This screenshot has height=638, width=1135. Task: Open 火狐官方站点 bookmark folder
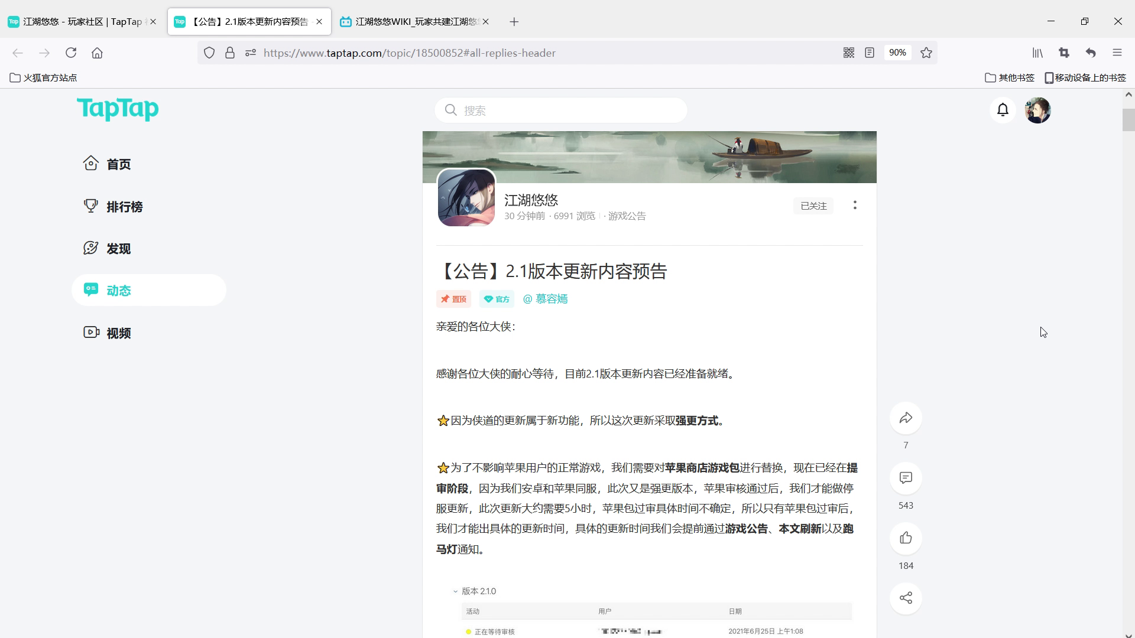click(44, 77)
